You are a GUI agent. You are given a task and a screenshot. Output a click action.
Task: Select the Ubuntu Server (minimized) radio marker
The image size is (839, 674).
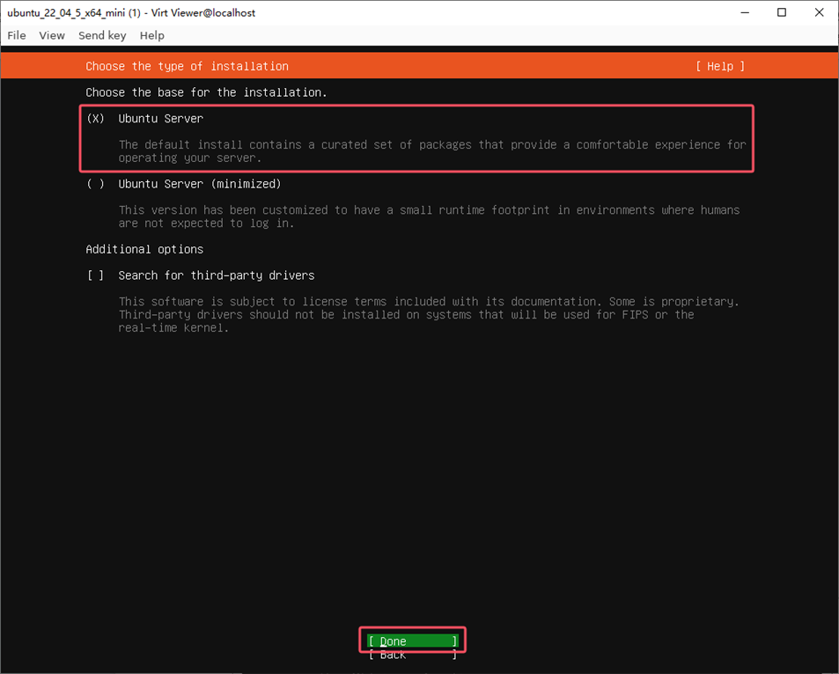96,184
